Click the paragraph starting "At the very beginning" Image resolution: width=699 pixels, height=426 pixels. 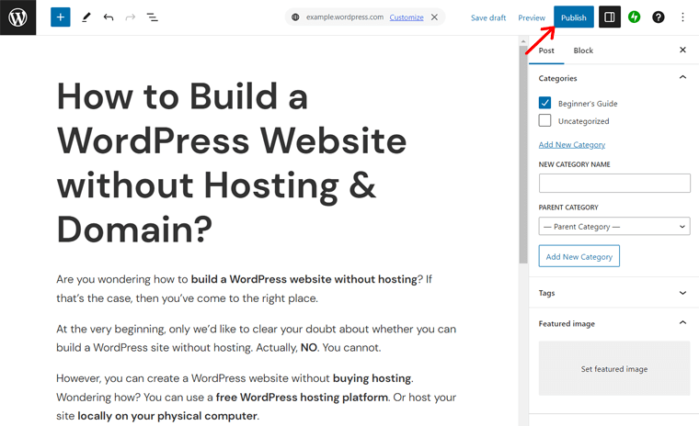pyautogui.click(x=257, y=338)
